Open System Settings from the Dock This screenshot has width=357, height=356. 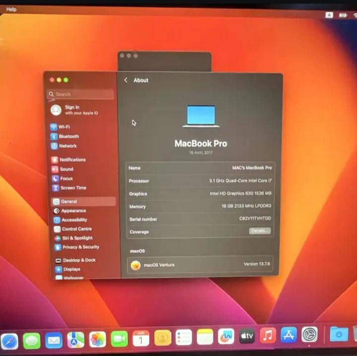click(309, 335)
